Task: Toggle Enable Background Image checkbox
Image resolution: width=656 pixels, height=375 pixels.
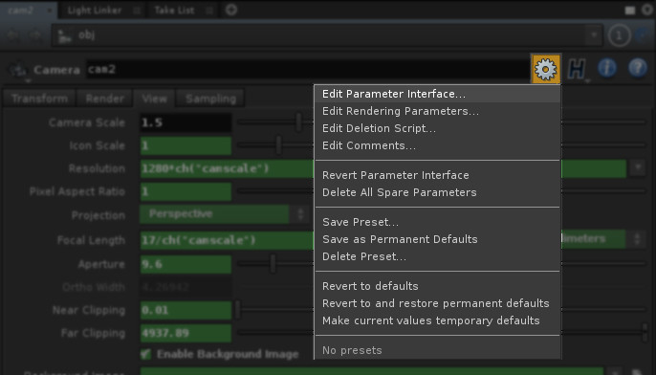Action: (145, 354)
